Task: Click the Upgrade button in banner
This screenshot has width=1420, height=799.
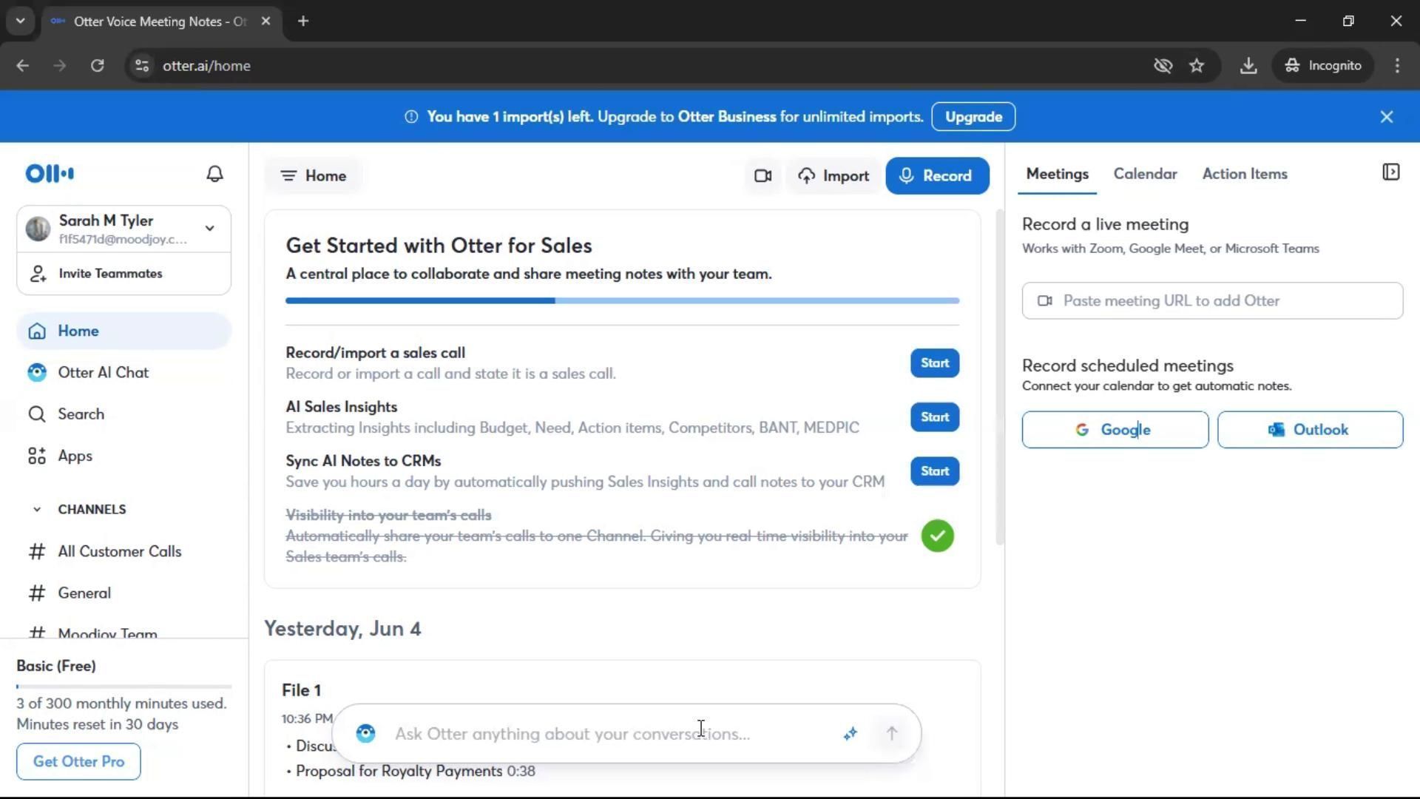Action: 973,117
